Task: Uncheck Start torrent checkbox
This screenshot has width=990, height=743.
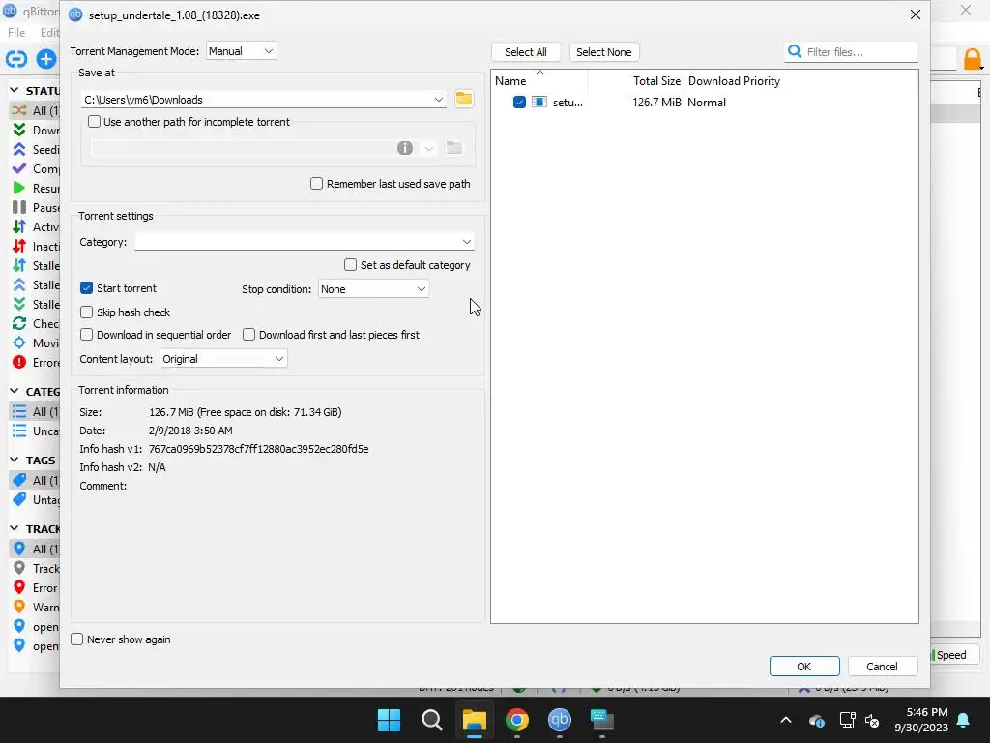Action: pos(86,288)
